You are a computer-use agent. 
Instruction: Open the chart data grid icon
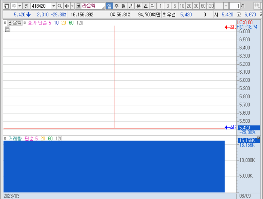tap(7, 29)
